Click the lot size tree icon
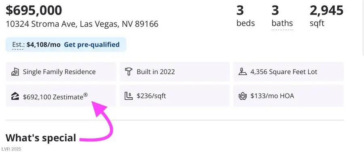This screenshot has height=153, width=364. click(242, 71)
